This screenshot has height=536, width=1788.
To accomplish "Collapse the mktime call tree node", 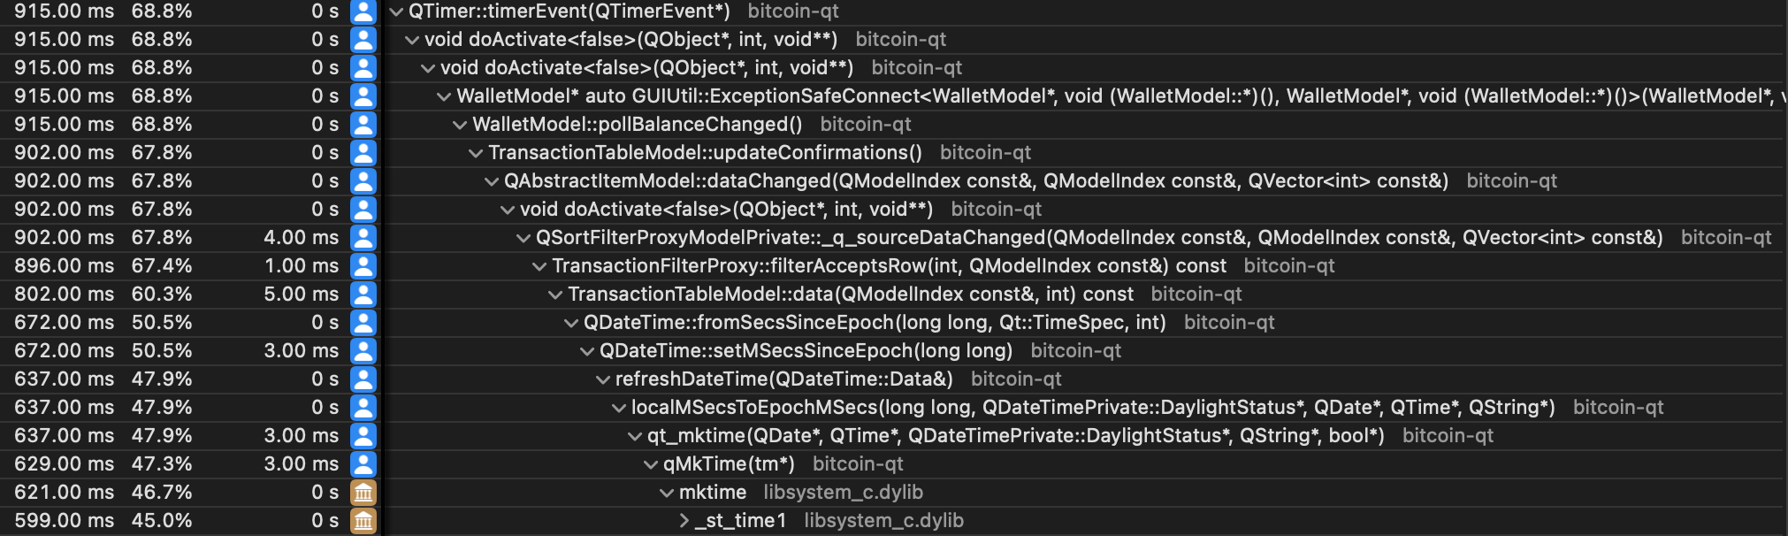I will coord(667,493).
